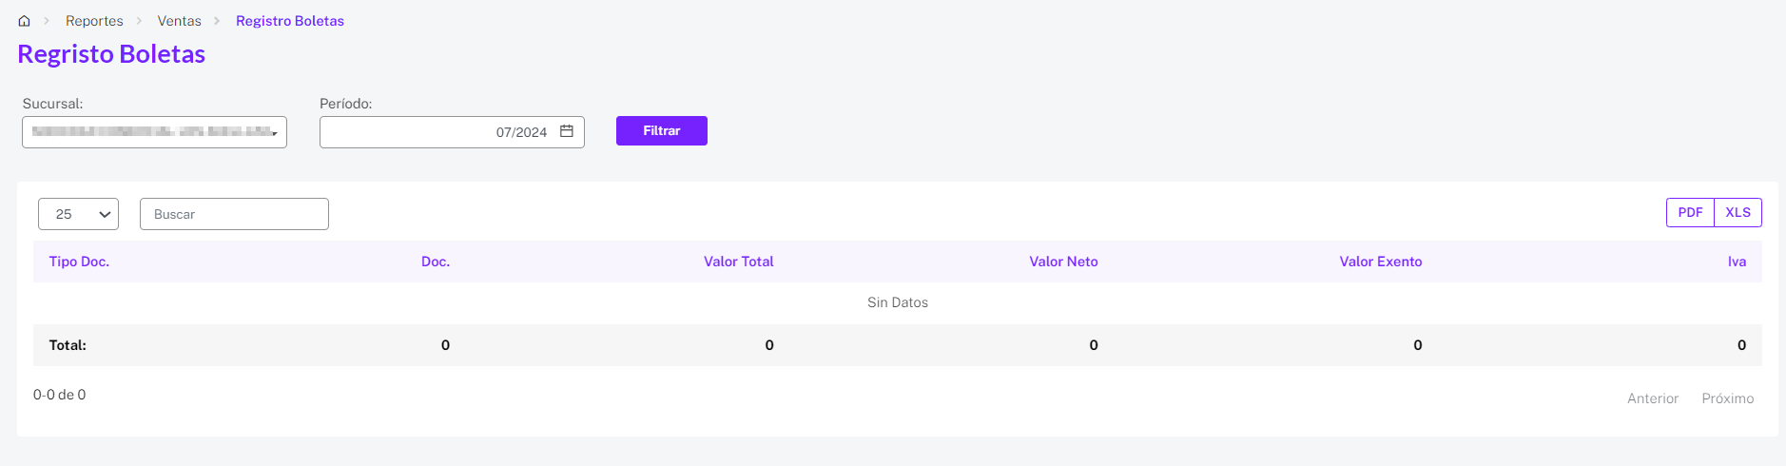1786x466 pixels.
Task: Open the calendar icon in Período
Action: click(x=567, y=131)
